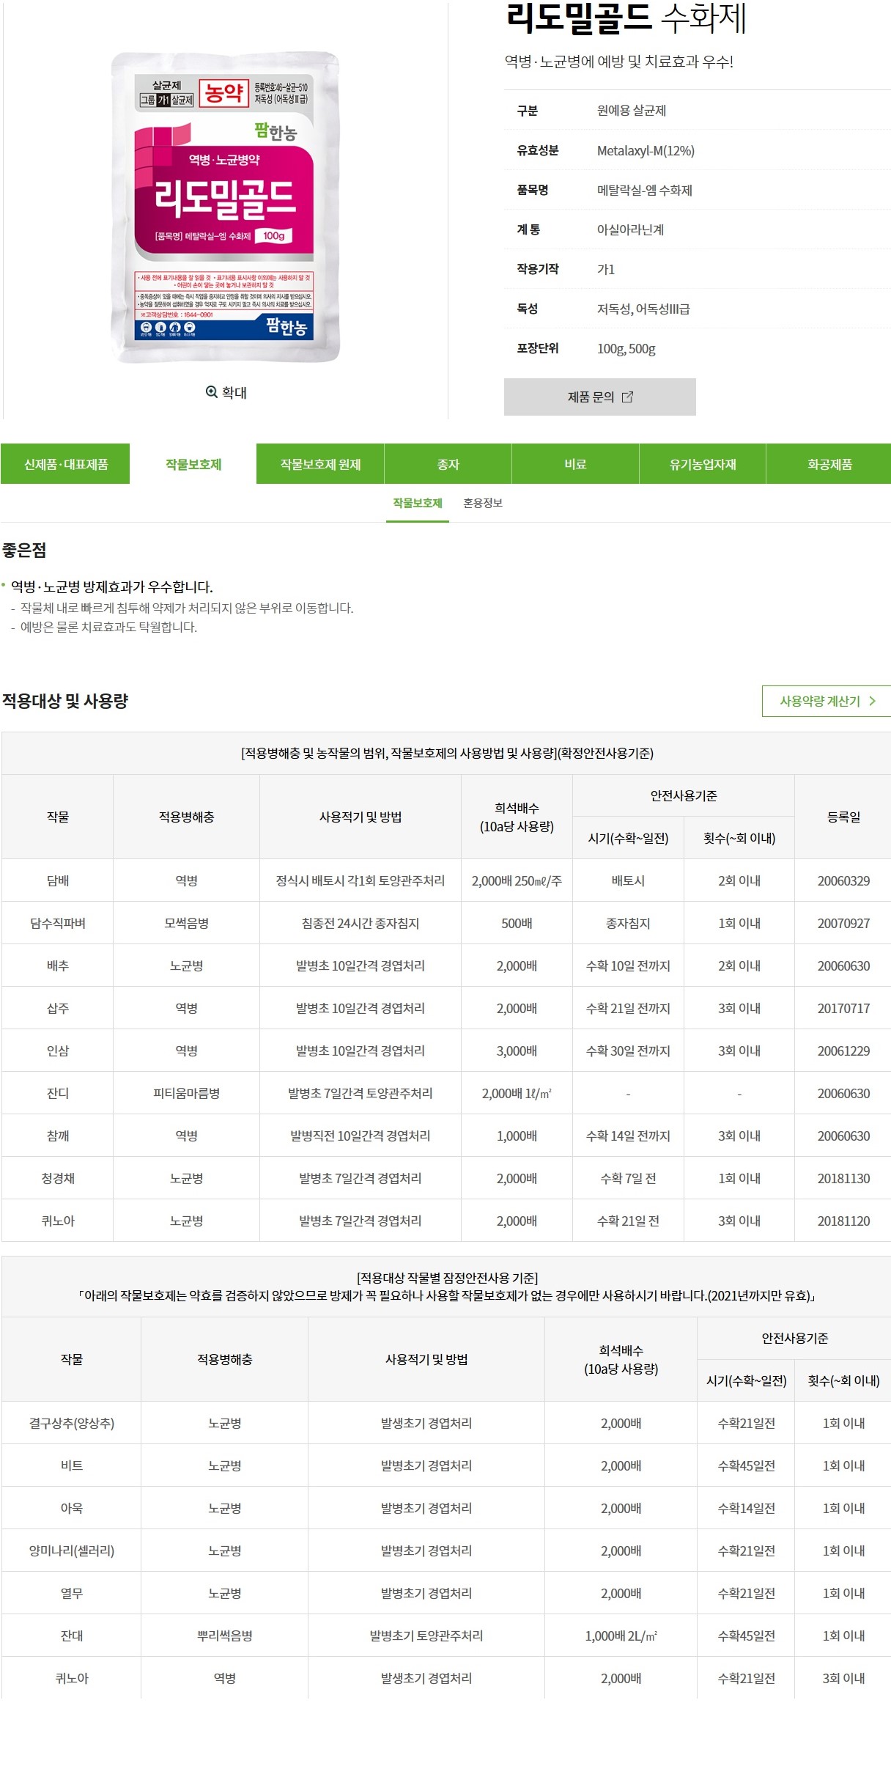Screen dimensions: 891x1788
Task: Open the 제품 문의 button
Action: (599, 397)
